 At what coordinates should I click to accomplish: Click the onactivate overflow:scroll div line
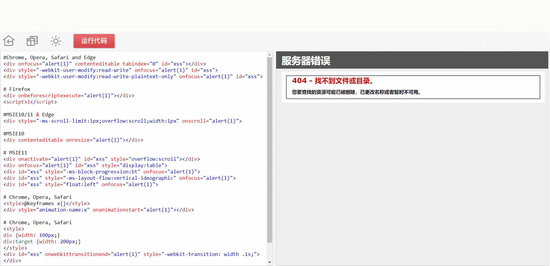click(x=102, y=159)
